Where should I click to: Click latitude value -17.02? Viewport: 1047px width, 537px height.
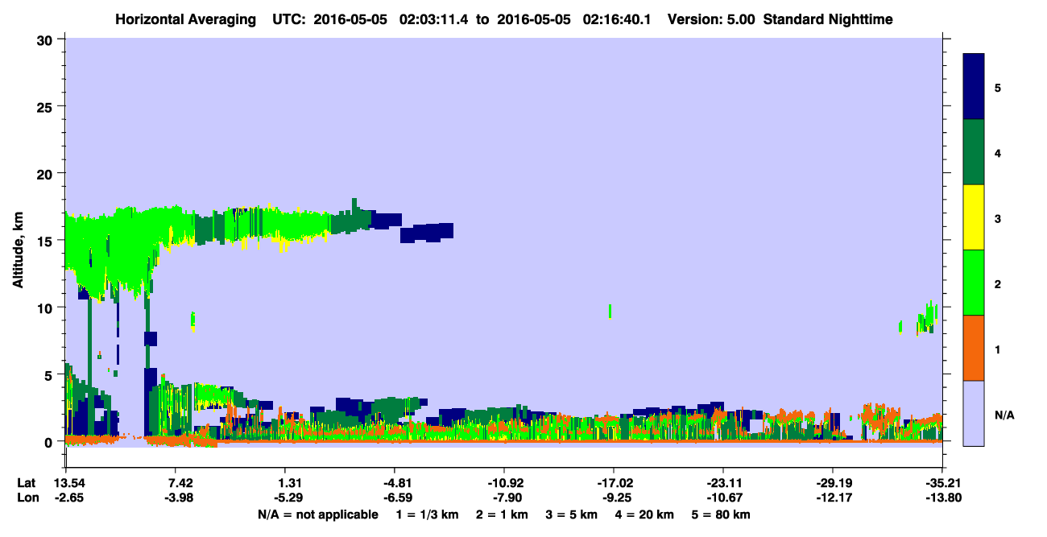(x=614, y=483)
